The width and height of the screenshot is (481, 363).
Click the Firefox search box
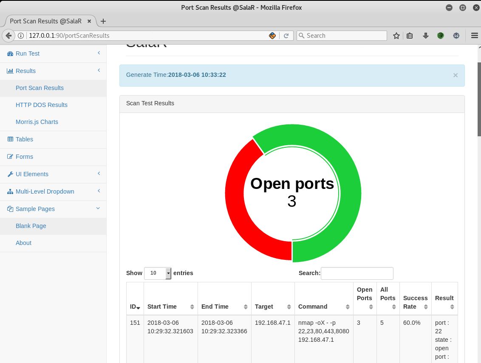point(342,36)
